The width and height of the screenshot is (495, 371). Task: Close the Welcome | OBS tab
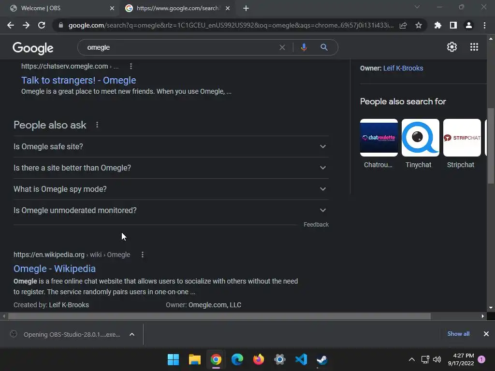click(x=112, y=8)
